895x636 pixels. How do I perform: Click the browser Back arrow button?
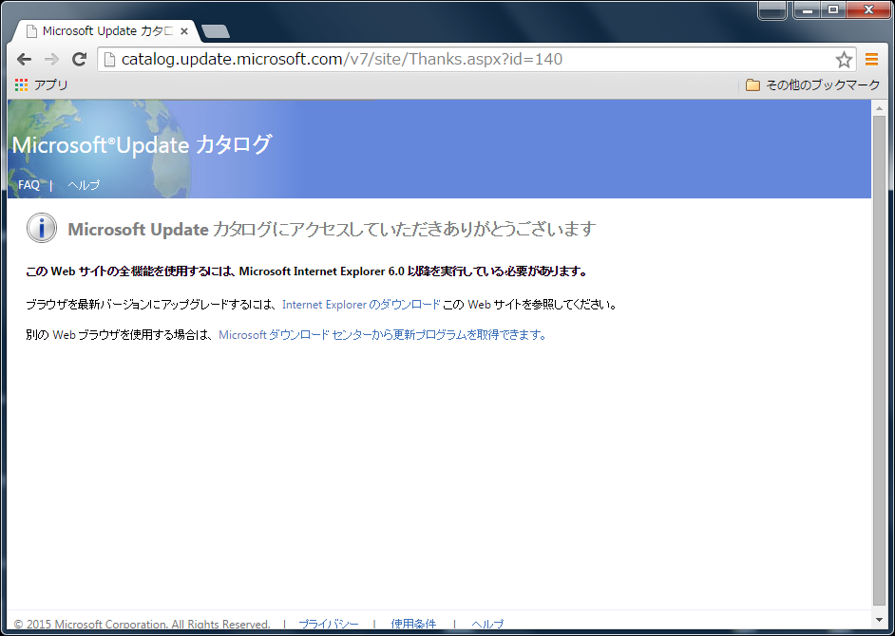click(x=24, y=60)
